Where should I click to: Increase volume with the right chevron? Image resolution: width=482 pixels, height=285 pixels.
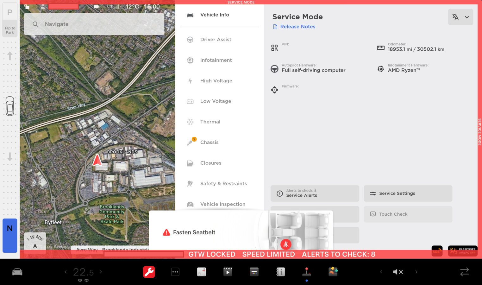[416, 272]
